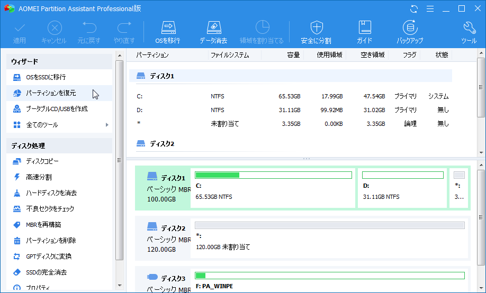Click the disk map scroll-up arrow
The width and height of the screenshot is (486, 293).
click(x=481, y=165)
